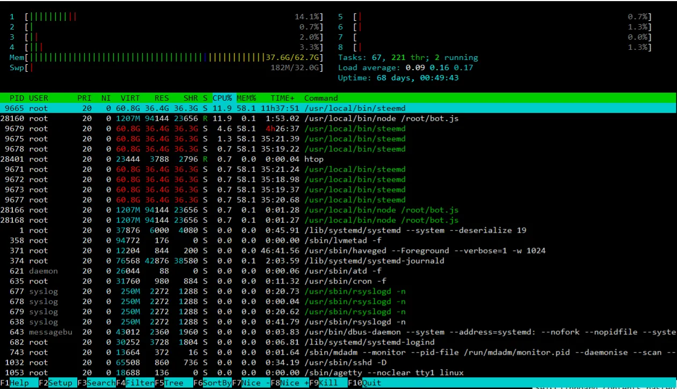
Task: Click the Mem usage meter bar
Action: coord(167,57)
